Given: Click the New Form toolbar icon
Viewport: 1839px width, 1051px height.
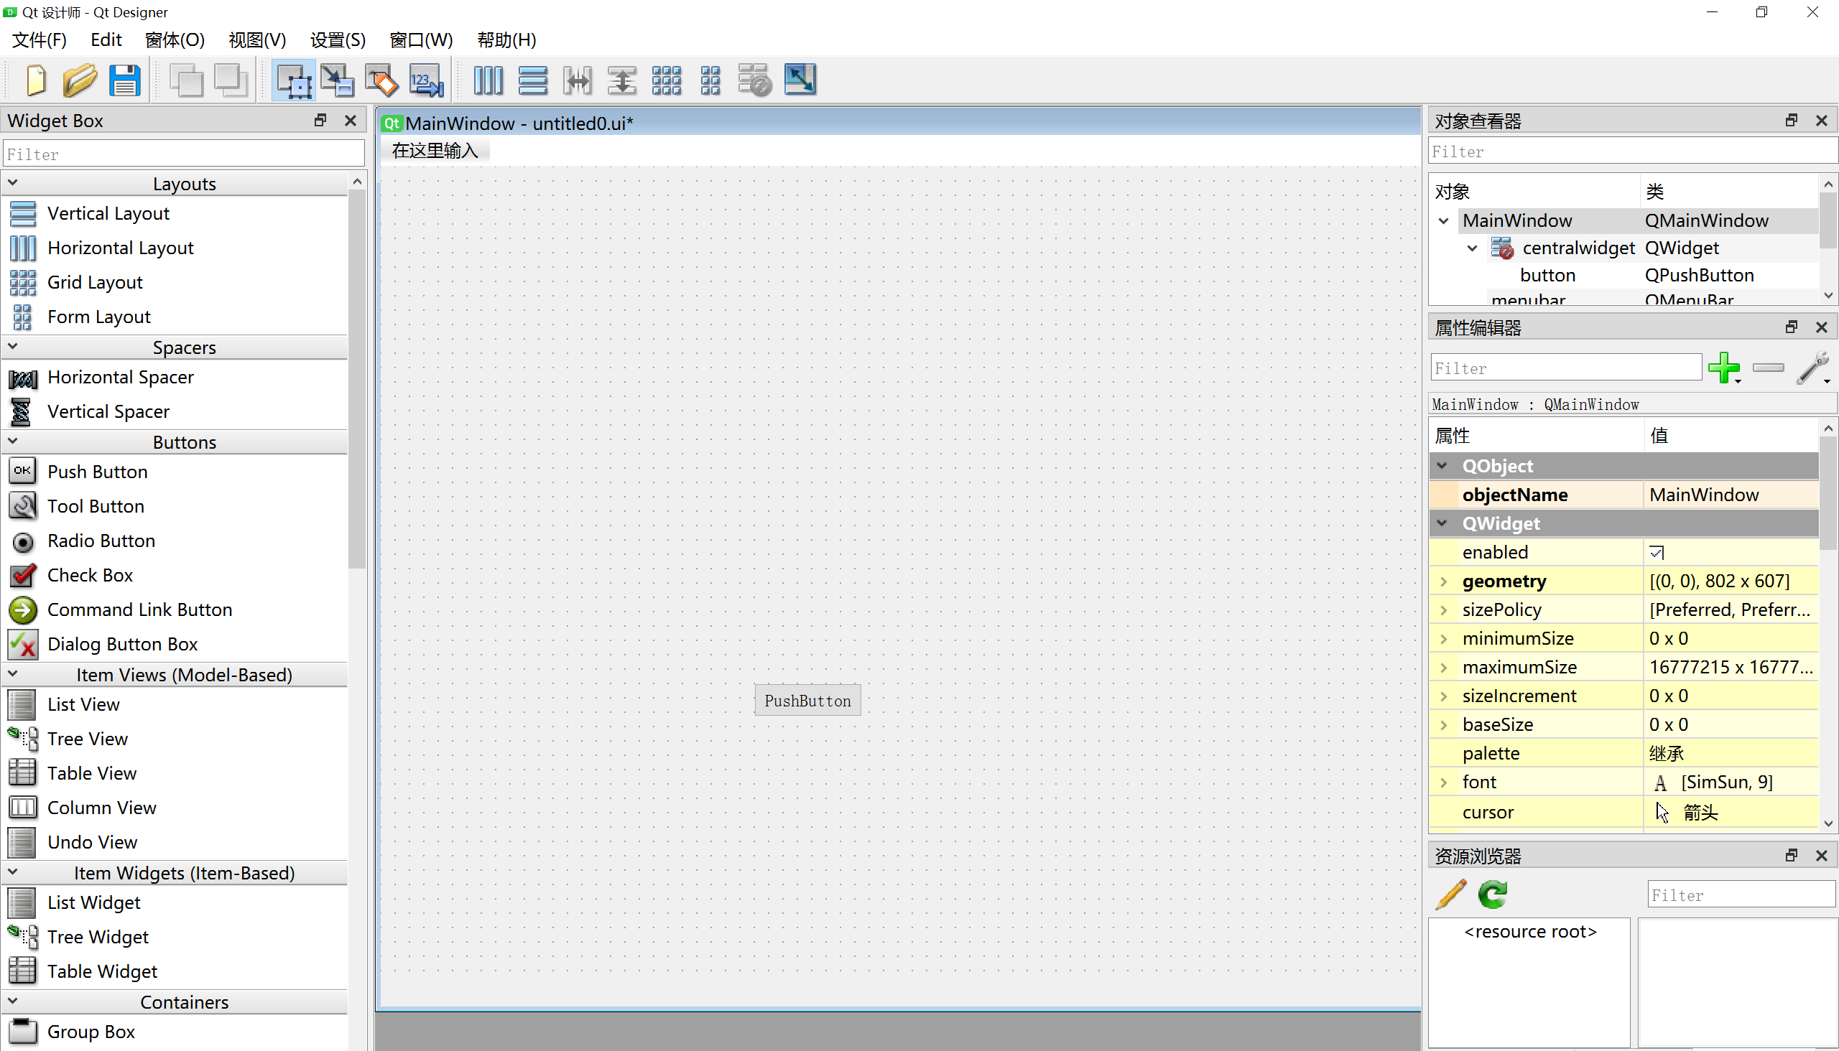Looking at the screenshot, I should (35, 80).
